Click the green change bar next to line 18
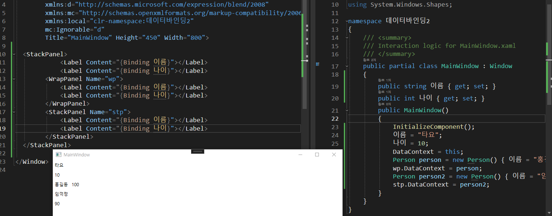The image size is (552, 216). [x=344, y=75]
